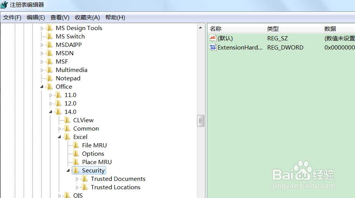Image resolution: width=355 pixels, height=198 pixels.
Task: Click the CLView folder icon
Action: (x=67, y=120)
